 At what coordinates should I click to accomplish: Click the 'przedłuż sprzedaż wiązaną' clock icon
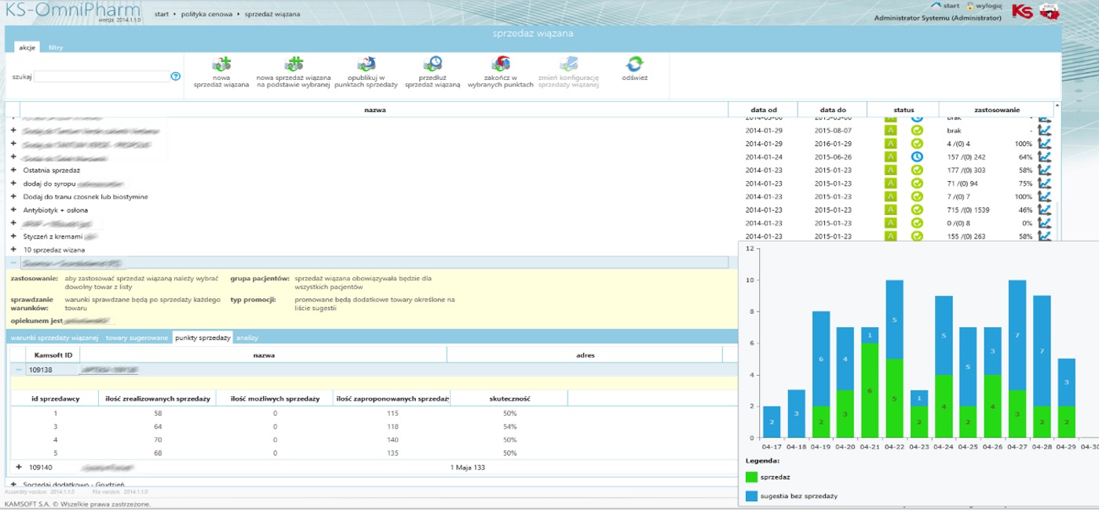pyautogui.click(x=433, y=64)
